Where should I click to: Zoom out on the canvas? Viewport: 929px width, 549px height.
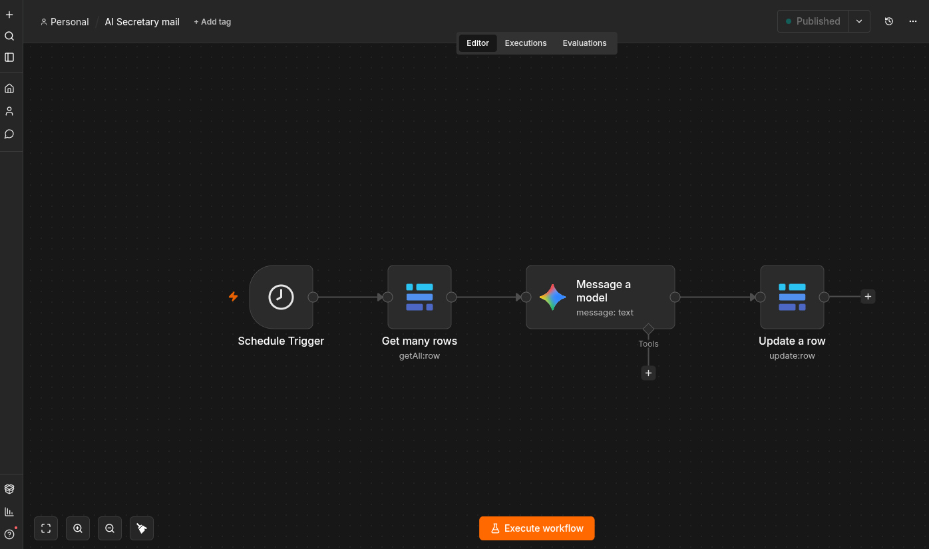tap(110, 528)
